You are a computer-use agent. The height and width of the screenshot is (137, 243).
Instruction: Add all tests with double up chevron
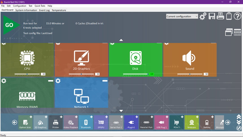(239, 117)
